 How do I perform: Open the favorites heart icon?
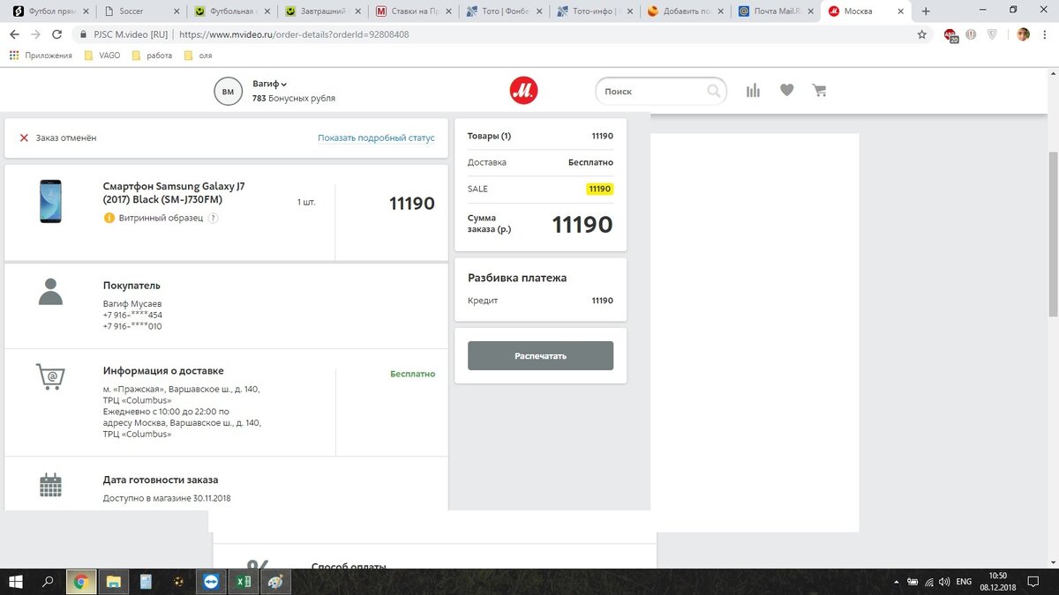tap(786, 90)
